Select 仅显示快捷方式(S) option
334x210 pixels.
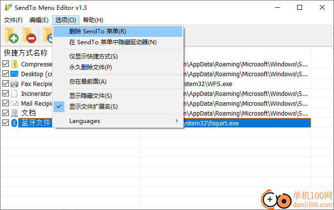[x=118, y=57]
